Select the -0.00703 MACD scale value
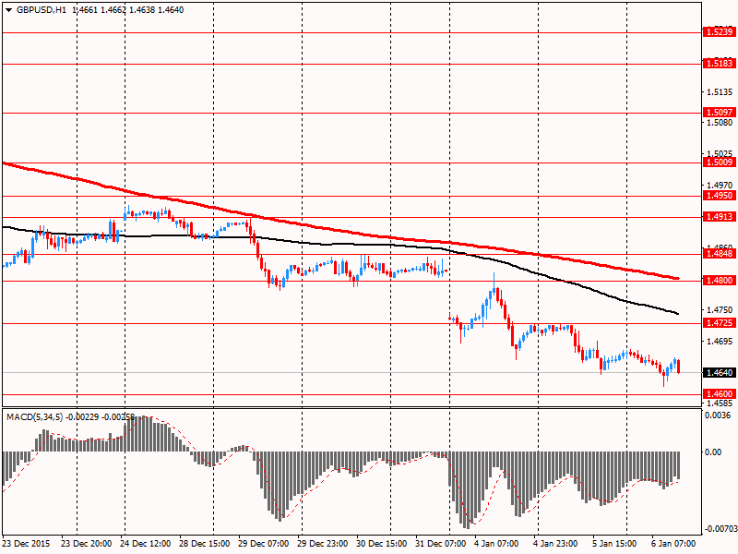Screen dimensions: 738x554 (x=720, y=529)
